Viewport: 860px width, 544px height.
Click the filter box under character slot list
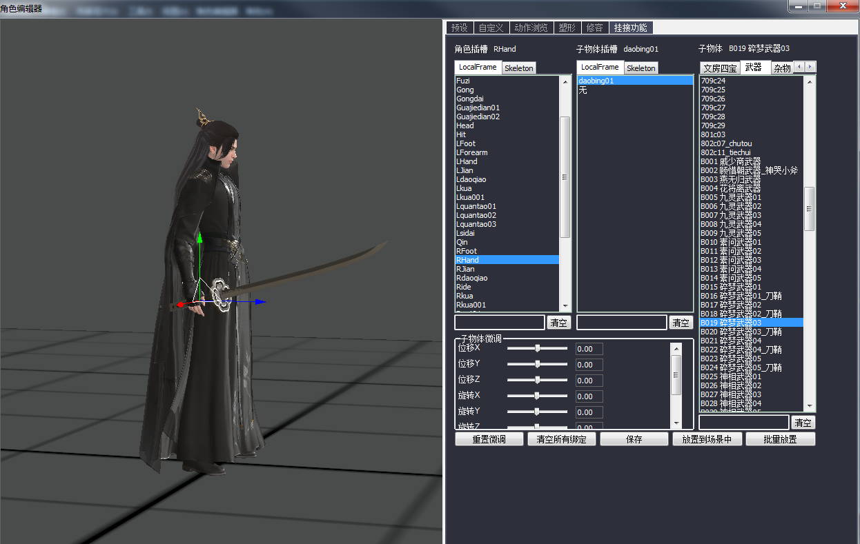tap(500, 323)
